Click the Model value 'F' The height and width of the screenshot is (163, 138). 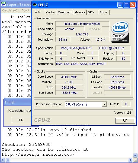tap(92, 53)
